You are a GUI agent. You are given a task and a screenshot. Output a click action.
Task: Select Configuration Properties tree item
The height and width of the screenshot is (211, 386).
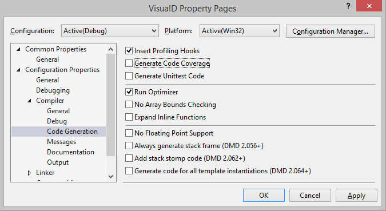click(x=62, y=70)
